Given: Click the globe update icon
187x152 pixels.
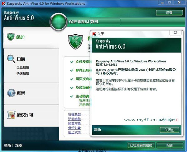Looking at the screenshot, I should [11, 93].
